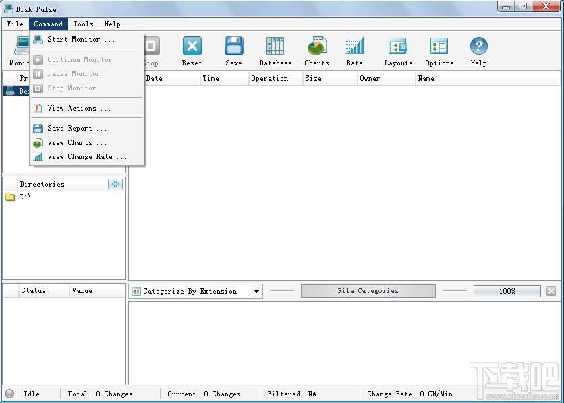Open the Layouts toolbar icon
The width and height of the screenshot is (564, 403).
398,46
